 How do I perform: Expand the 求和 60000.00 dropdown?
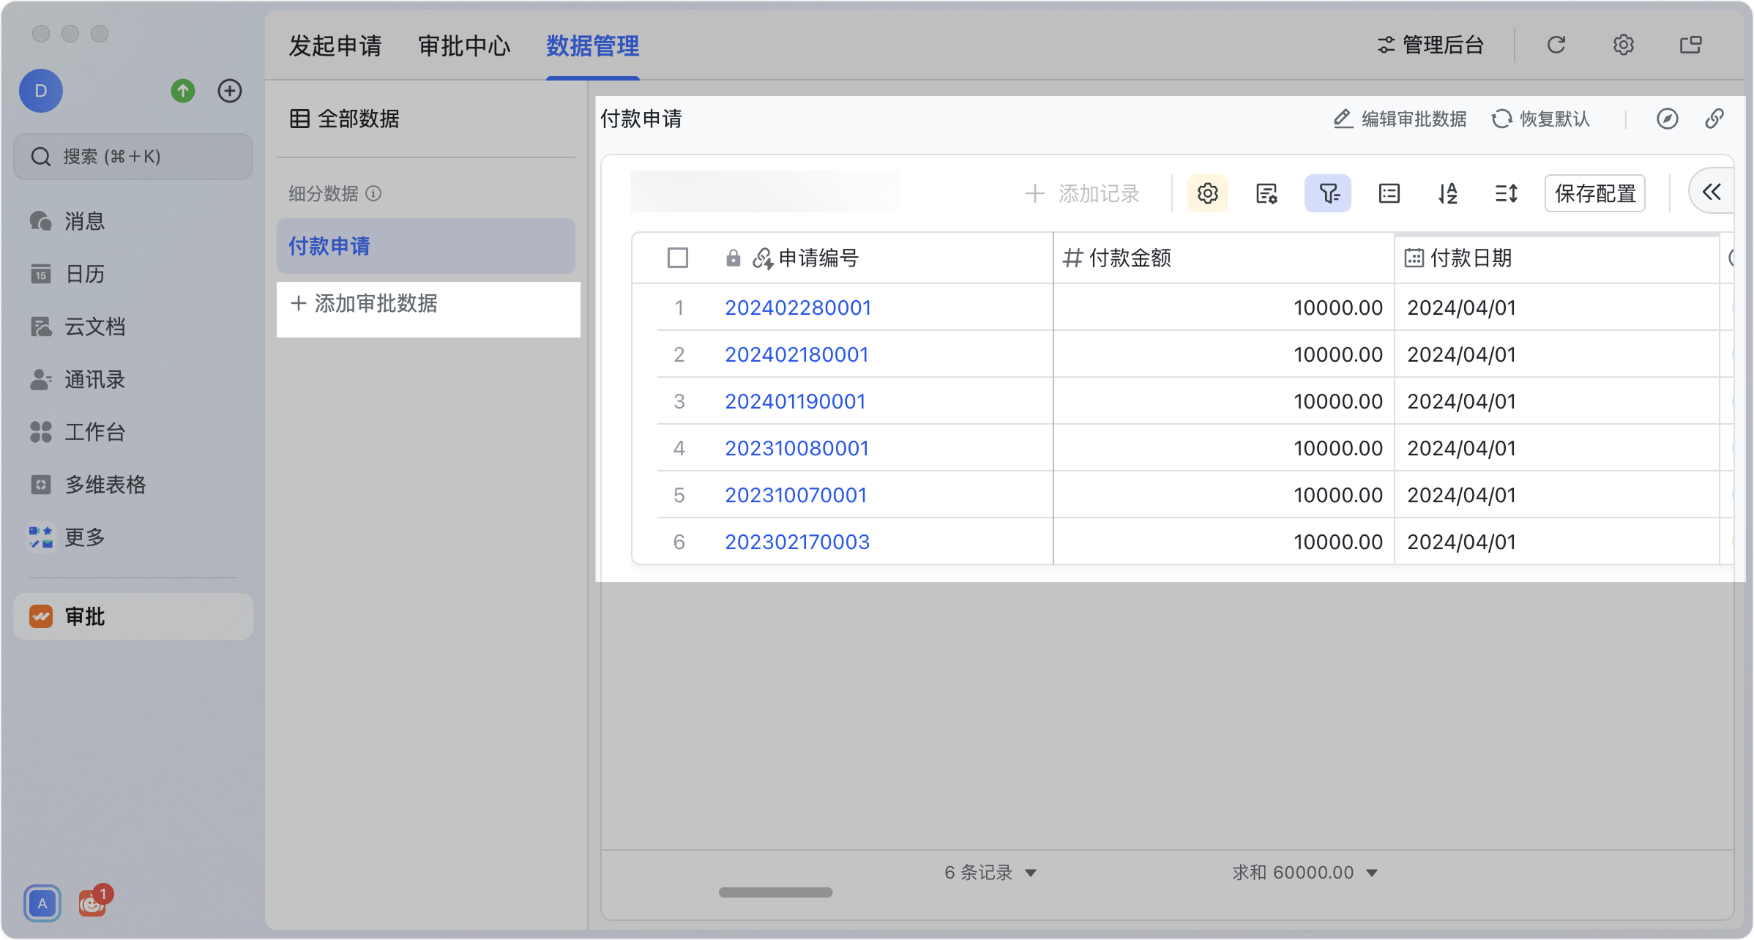[x=1305, y=873]
